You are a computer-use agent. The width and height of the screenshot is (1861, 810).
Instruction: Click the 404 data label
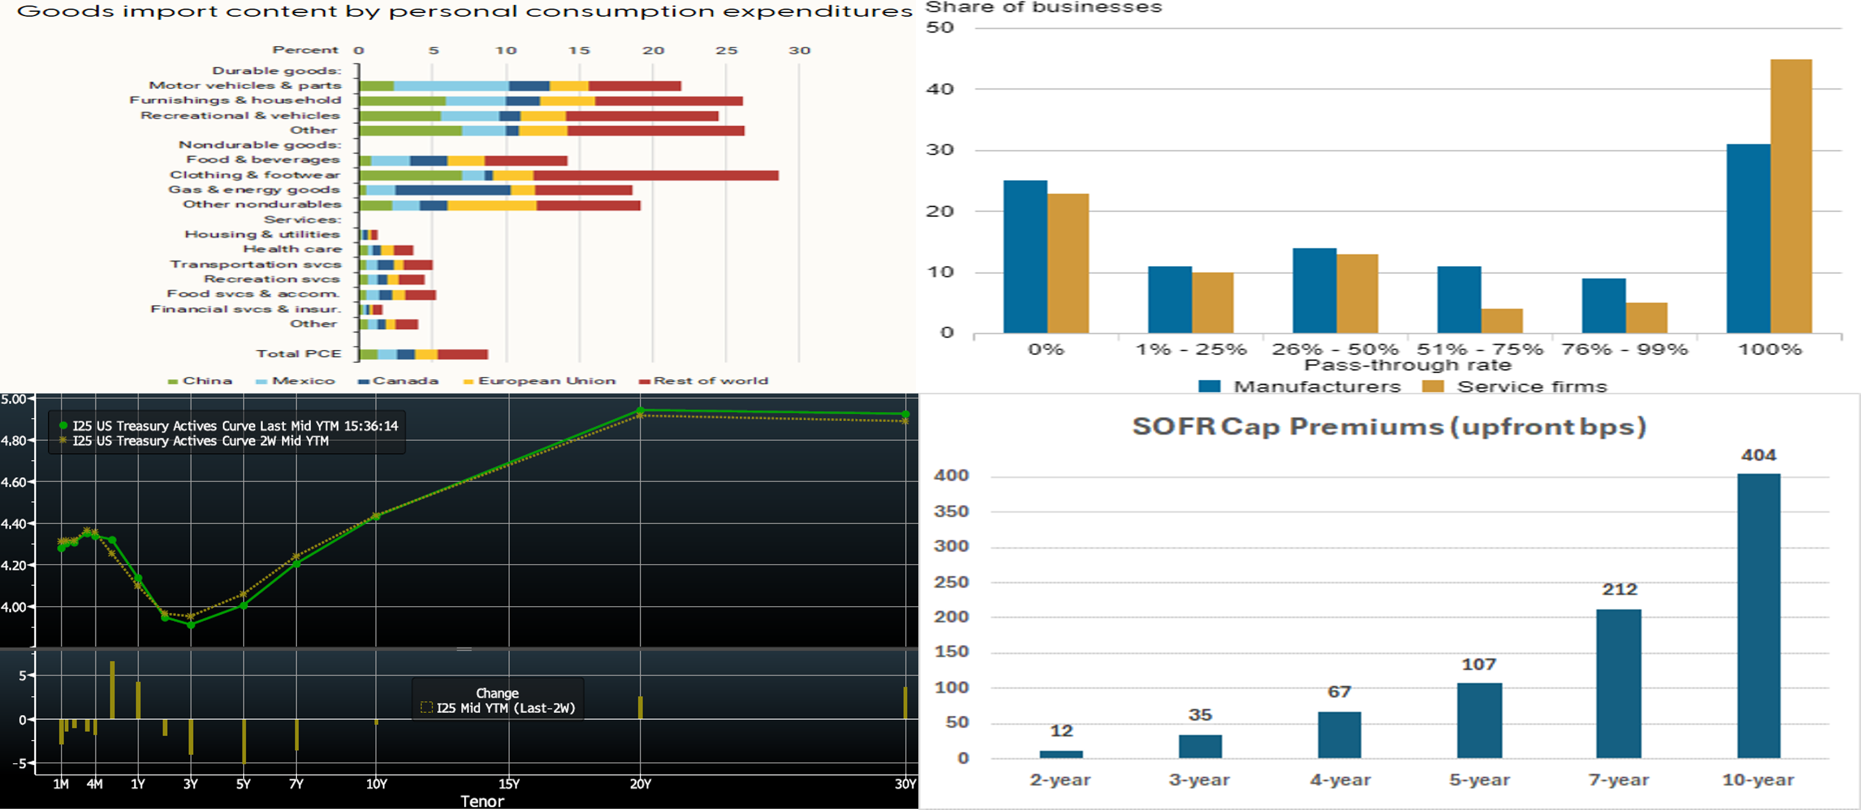(1758, 456)
